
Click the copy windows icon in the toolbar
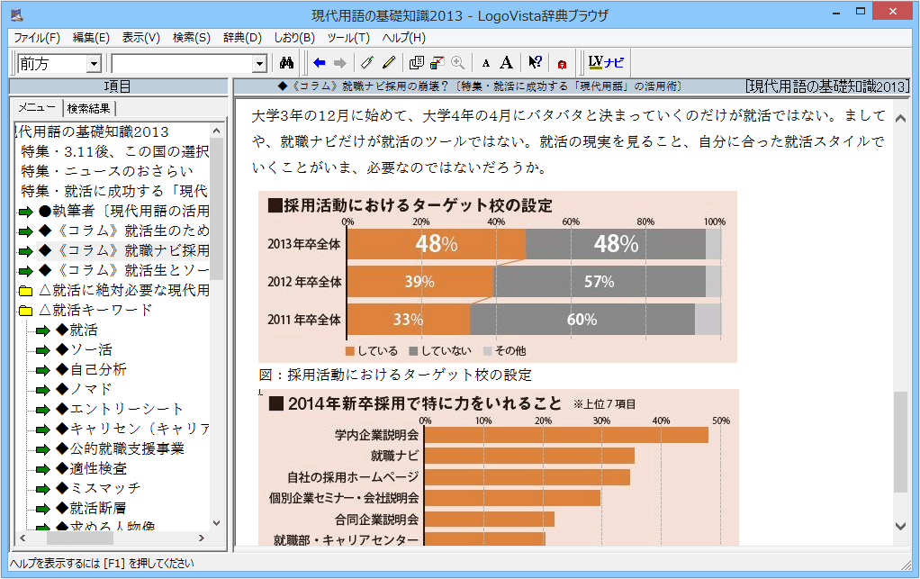[x=416, y=63]
